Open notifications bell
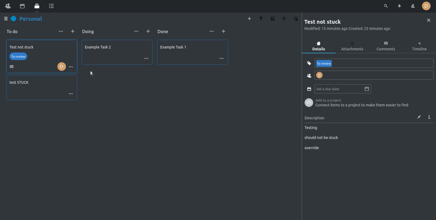 (x=399, y=6)
